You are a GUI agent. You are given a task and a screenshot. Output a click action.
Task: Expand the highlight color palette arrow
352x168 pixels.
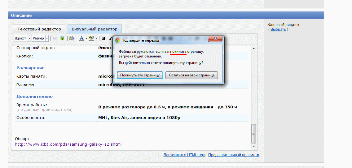pos(96,39)
